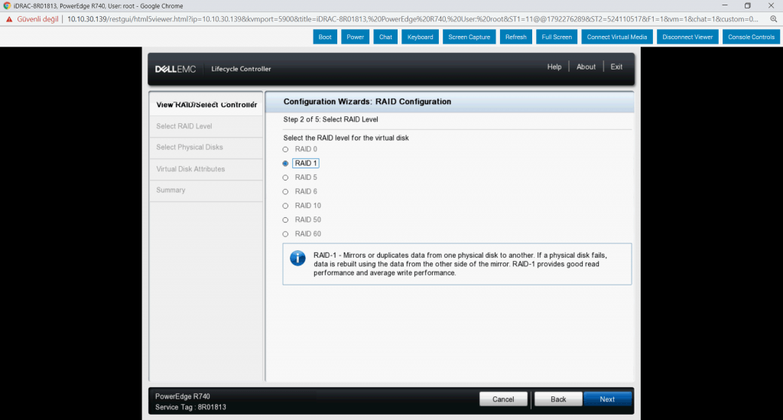Screen dimensions: 783x420
Task: Exit the Lifecycle Controller
Action: point(616,67)
